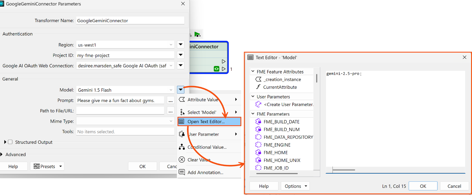Screen dimensions: 472x195
Task: Collapse the FME Parameters tree group
Action: coord(253,114)
